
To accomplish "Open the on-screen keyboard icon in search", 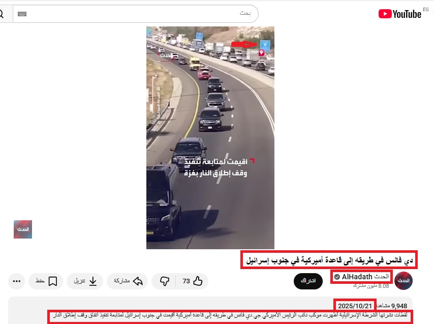I will [22, 14].
